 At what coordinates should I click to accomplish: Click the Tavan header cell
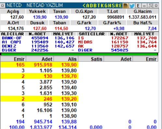pyautogui.click(x=59, y=11)
